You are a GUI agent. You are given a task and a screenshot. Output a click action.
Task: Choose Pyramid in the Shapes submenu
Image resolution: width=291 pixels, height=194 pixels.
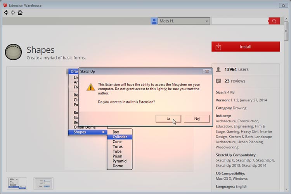(x=120, y=161)
